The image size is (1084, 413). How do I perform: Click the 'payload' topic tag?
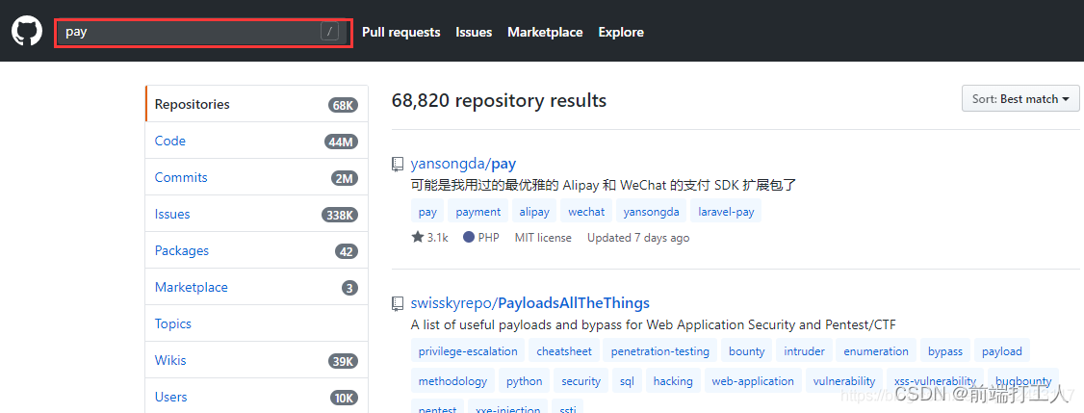coord(1002,350)
